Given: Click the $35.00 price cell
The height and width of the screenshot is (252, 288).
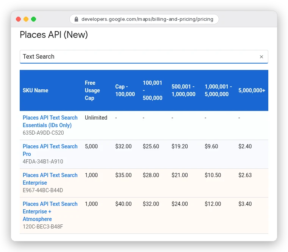Looking at the screenshot, I should pos(124,175).
